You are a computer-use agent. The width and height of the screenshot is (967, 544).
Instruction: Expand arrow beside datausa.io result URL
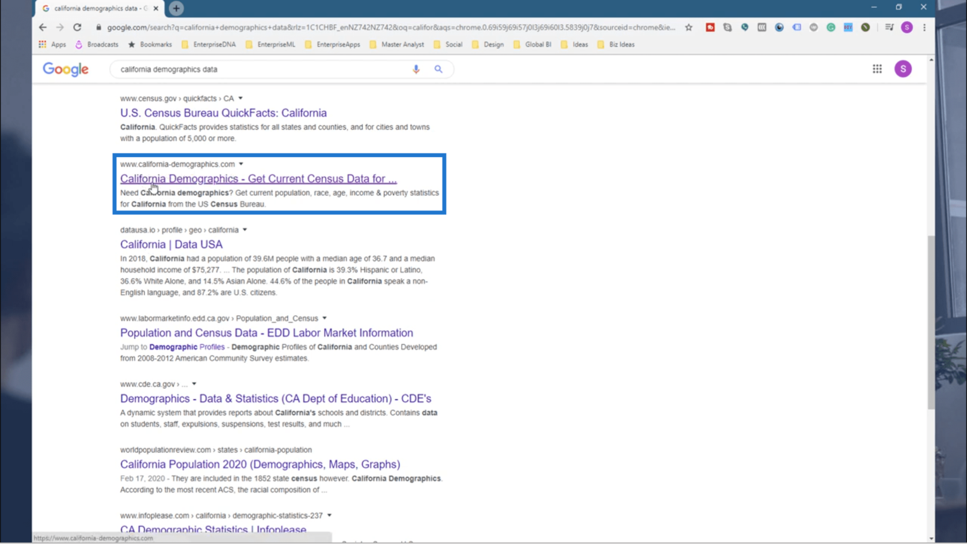[x=245, y=230]
